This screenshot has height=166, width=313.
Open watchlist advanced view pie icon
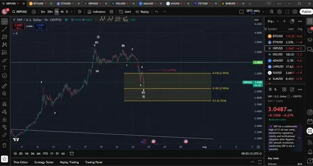[x=292, y=21]
